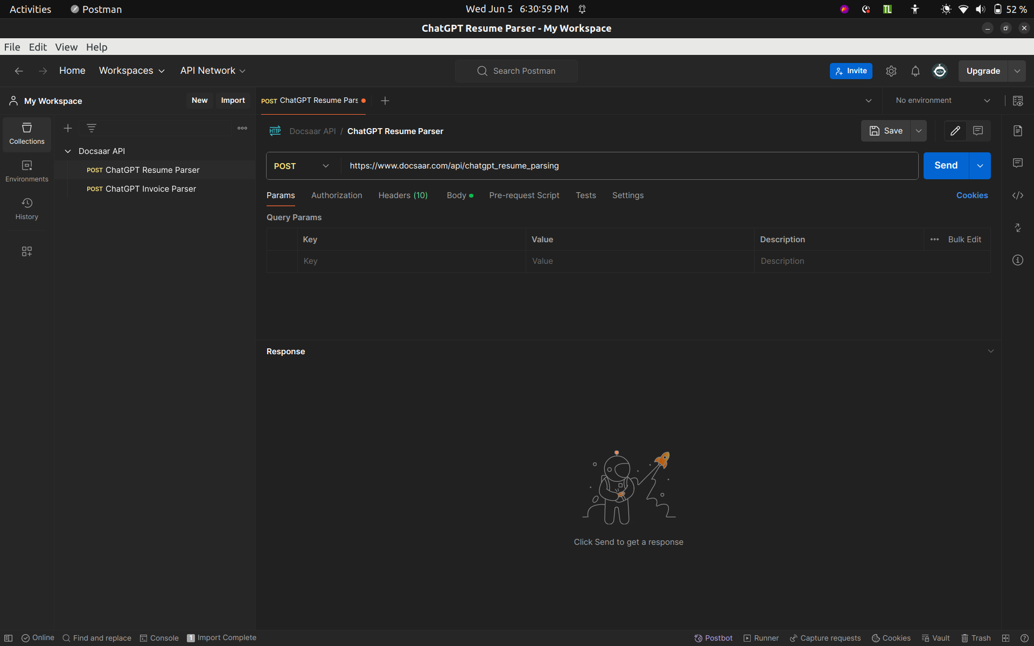Open the Cookies link
1034x646 pixels.
972,195
